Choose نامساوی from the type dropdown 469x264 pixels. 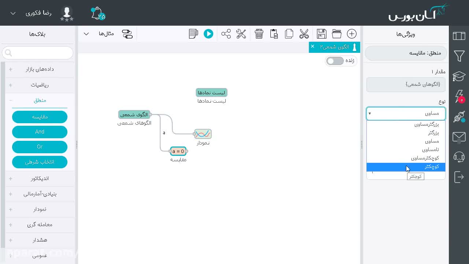(406, 150)
